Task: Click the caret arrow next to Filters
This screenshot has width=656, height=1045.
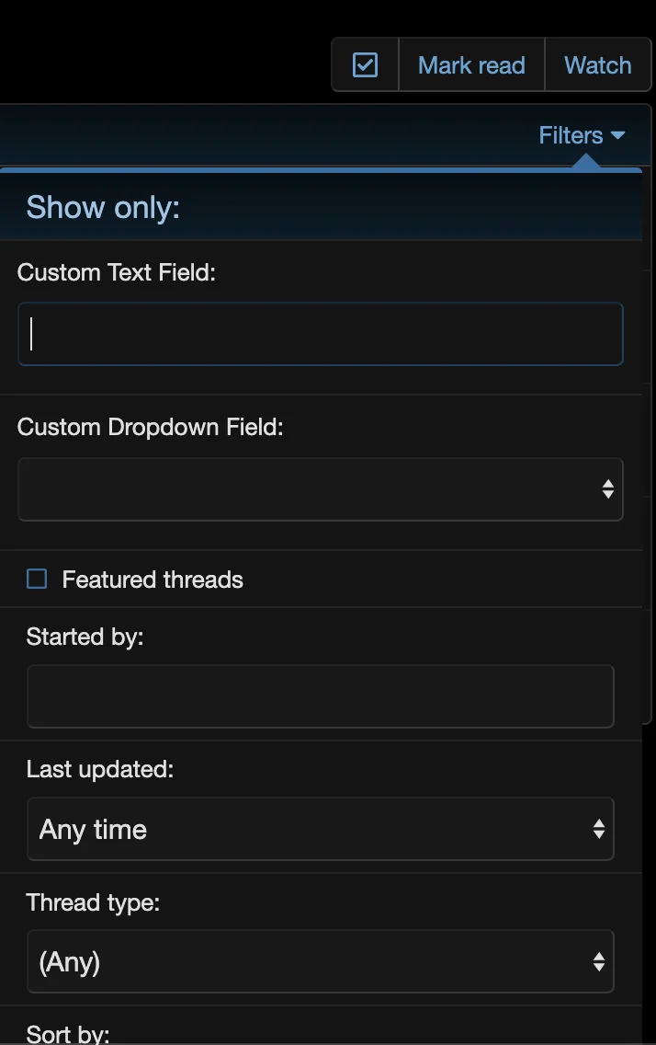Action: (617, 136)
